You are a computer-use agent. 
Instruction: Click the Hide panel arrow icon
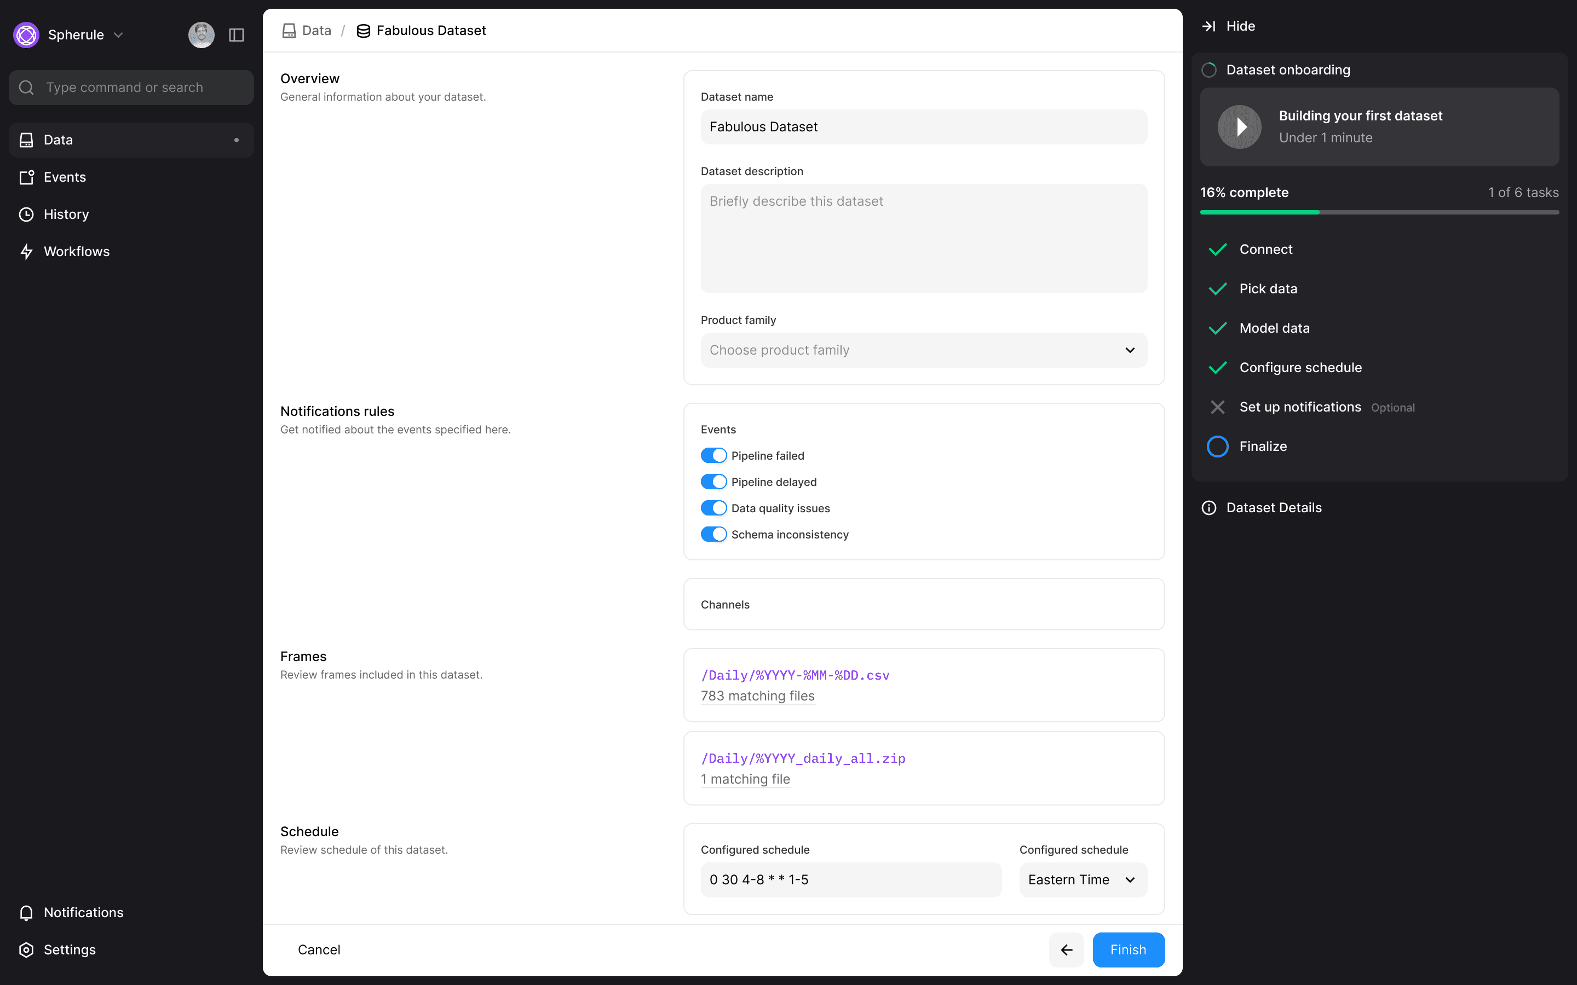click(x=1209, y=26)
